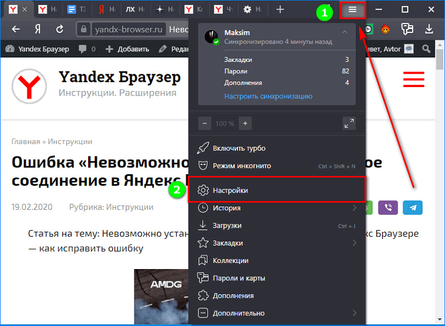This screenshot has width=445, height=326.
Task: Click the Maksim profile avatar
Action: [211, 37]
